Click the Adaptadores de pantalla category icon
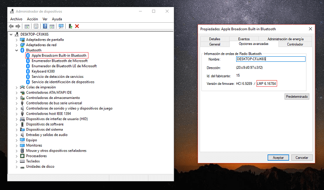 pyautogui.click(x=22, y=40)
